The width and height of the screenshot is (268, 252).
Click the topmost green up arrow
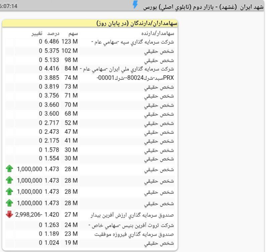tap(9, 169)
